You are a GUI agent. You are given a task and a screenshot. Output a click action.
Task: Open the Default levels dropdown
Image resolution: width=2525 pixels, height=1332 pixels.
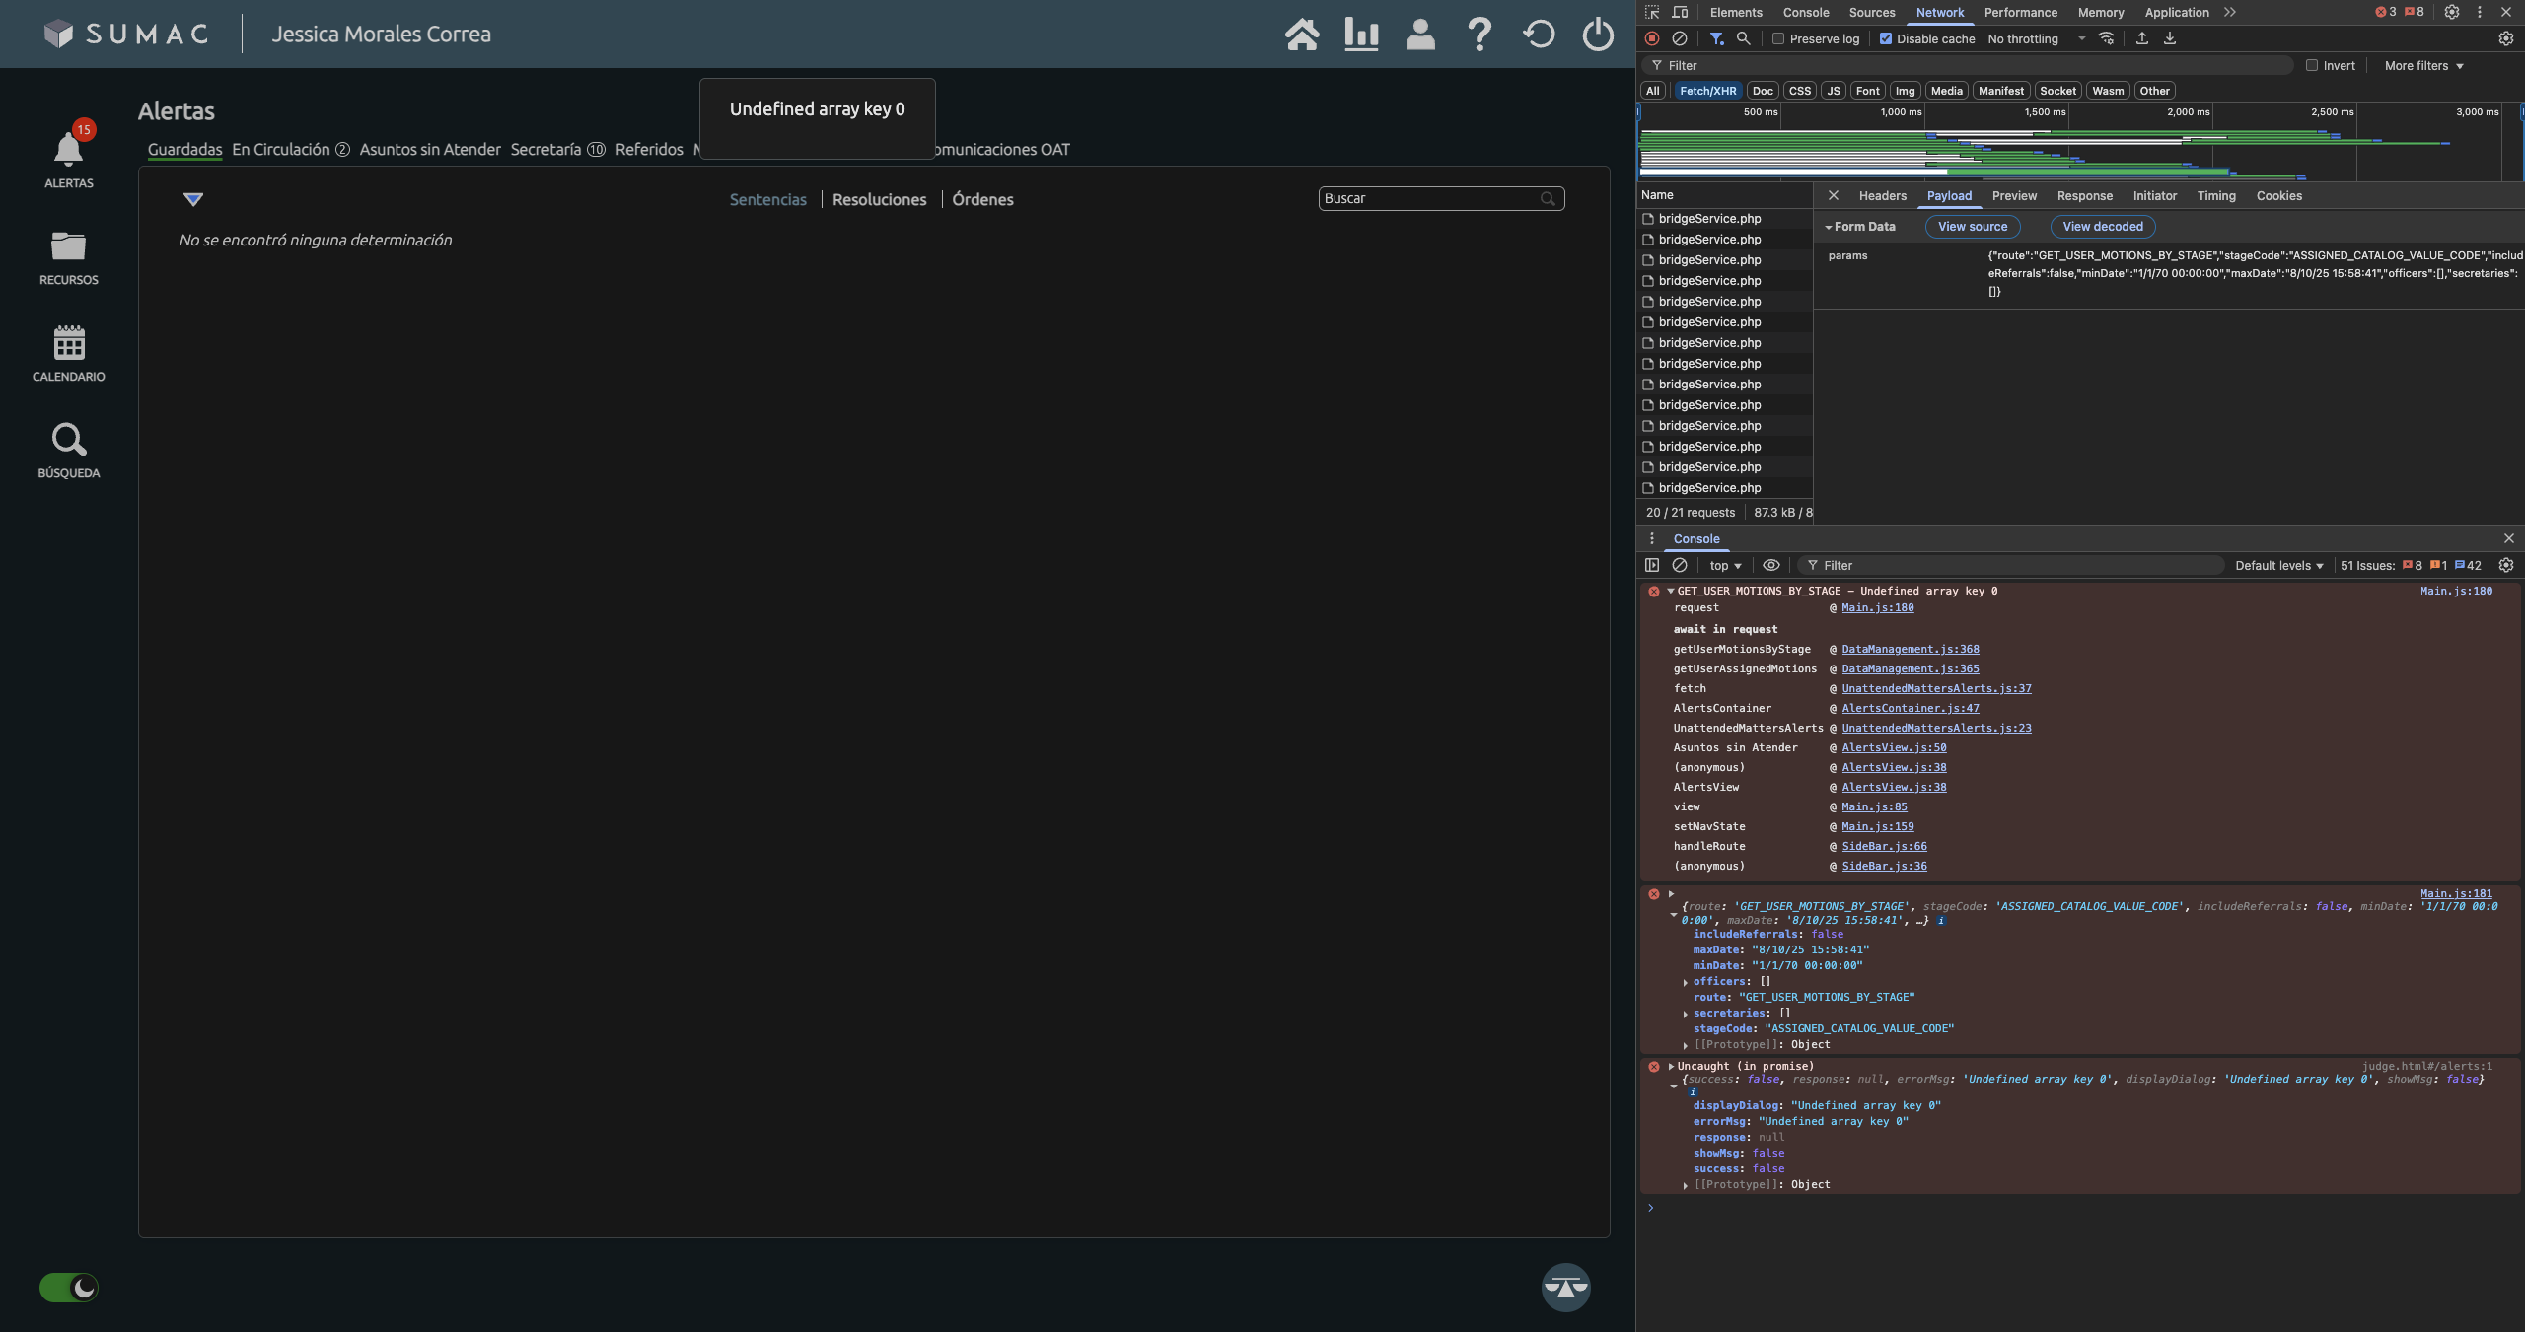coord(2278,565)
